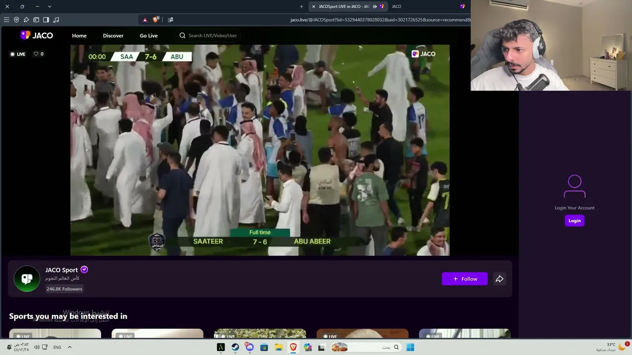The width and height of the screenshot is (632, 355).
Task: Open the fifth recommended live stream thumbnail
Action: pos(465,334)
